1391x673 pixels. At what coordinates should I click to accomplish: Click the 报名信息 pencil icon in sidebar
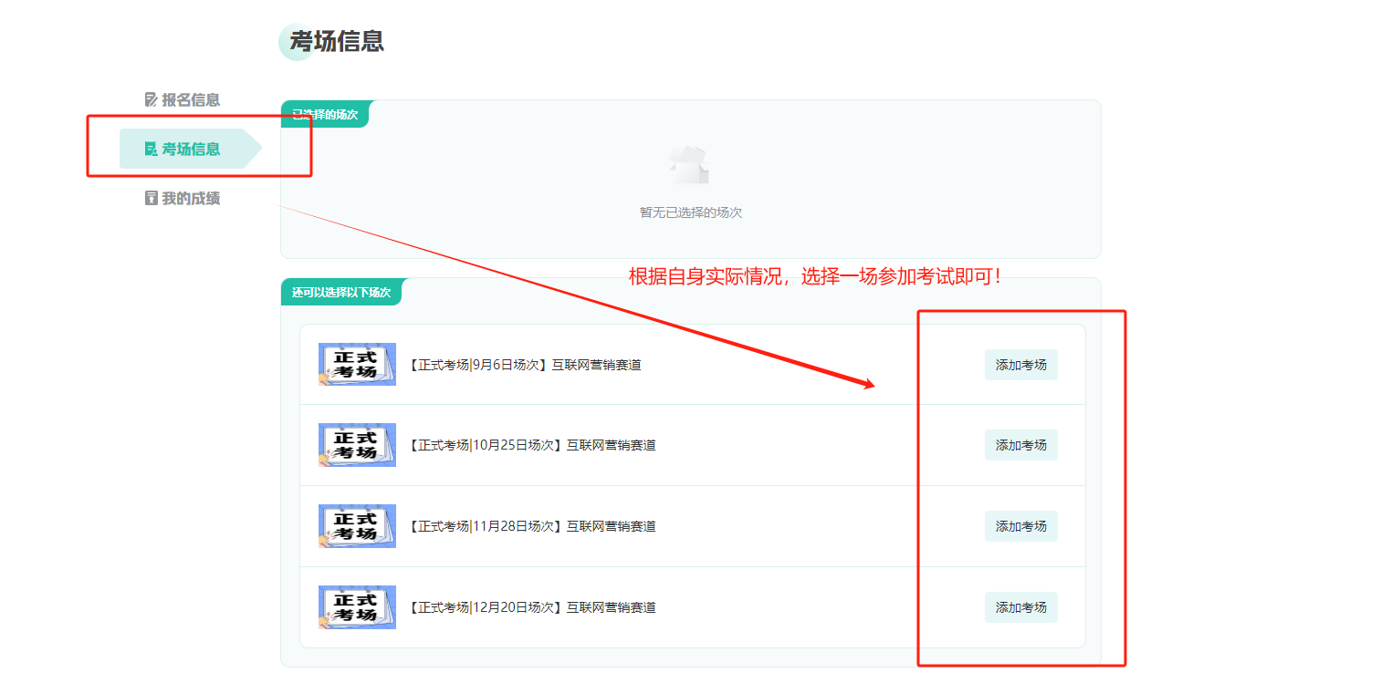(x=152, y=99)
